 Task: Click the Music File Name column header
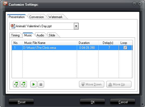(x=50, y=43)
